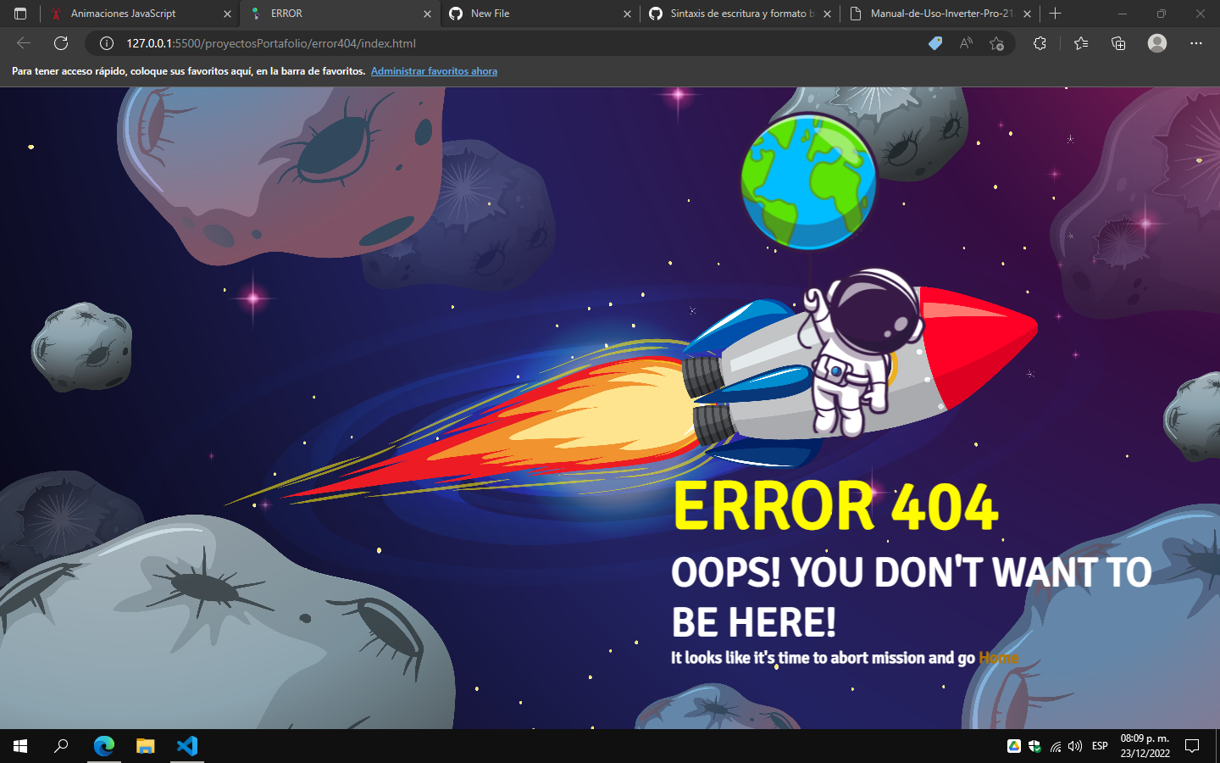The image size is (1220, 763).
Task: View site information icon beside URL
Action: tap(107, 43)
